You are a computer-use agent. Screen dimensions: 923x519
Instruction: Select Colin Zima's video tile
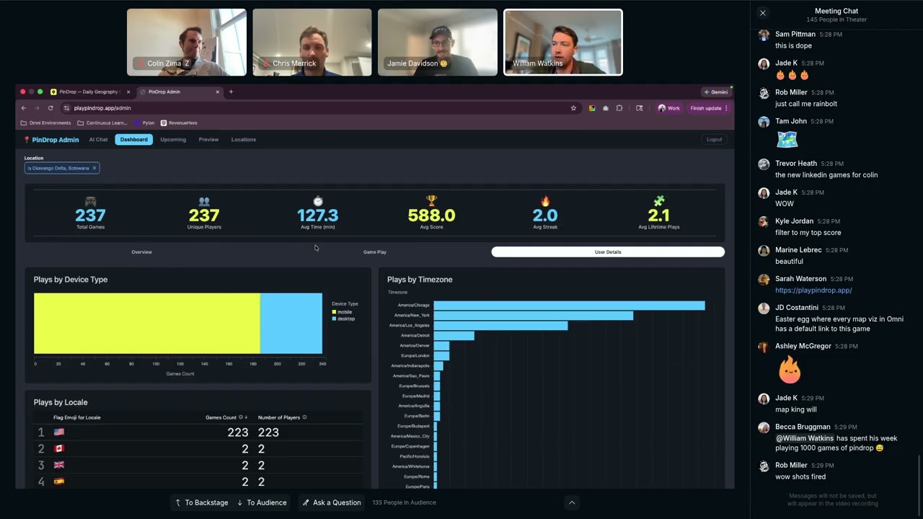pyautogui.click(x=187, y=43)
